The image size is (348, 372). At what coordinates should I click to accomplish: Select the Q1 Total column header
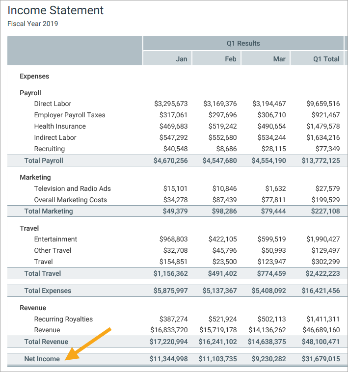326,59
